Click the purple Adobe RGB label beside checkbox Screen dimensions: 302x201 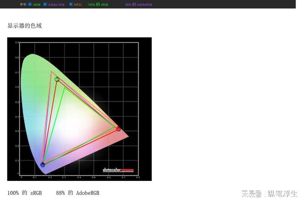point(56,5)
